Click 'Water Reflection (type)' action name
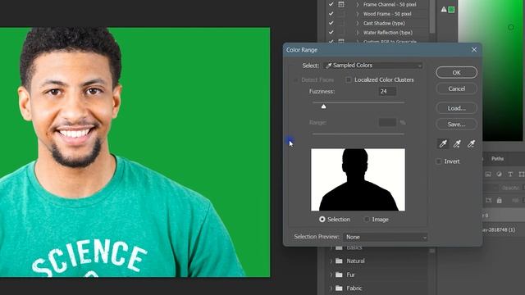The width and height of the screenshot is (525, 295). coord(388,33)
